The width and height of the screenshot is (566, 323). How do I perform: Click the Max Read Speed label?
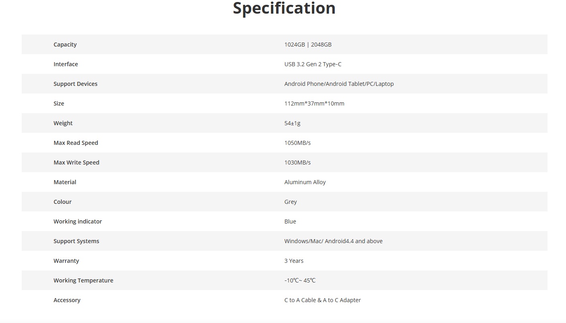pyautogui.click(x=76, y=143)
